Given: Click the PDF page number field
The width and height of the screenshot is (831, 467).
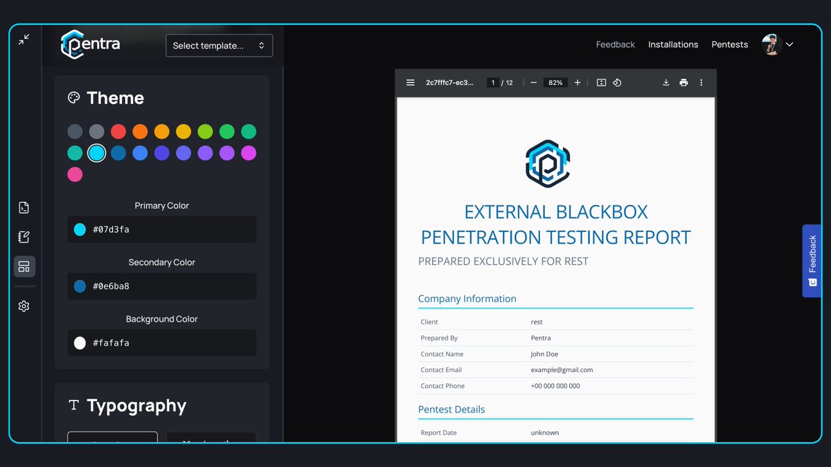Looking at the screenshot, I should [493, 82].
